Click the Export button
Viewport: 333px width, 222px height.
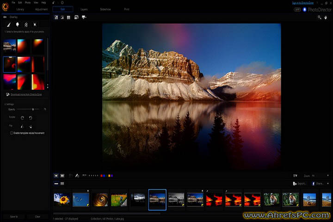[300, 184]
